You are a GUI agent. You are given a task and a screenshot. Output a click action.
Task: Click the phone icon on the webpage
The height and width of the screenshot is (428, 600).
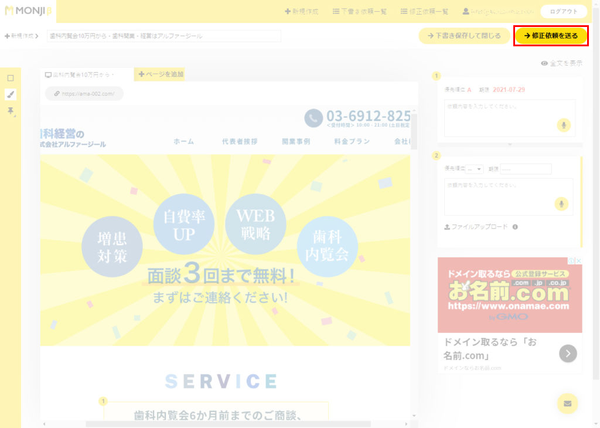tap(313, 118)
